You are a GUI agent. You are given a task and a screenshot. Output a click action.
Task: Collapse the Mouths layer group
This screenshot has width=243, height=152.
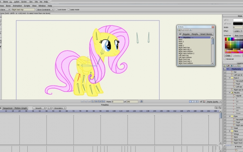[230, 93]
